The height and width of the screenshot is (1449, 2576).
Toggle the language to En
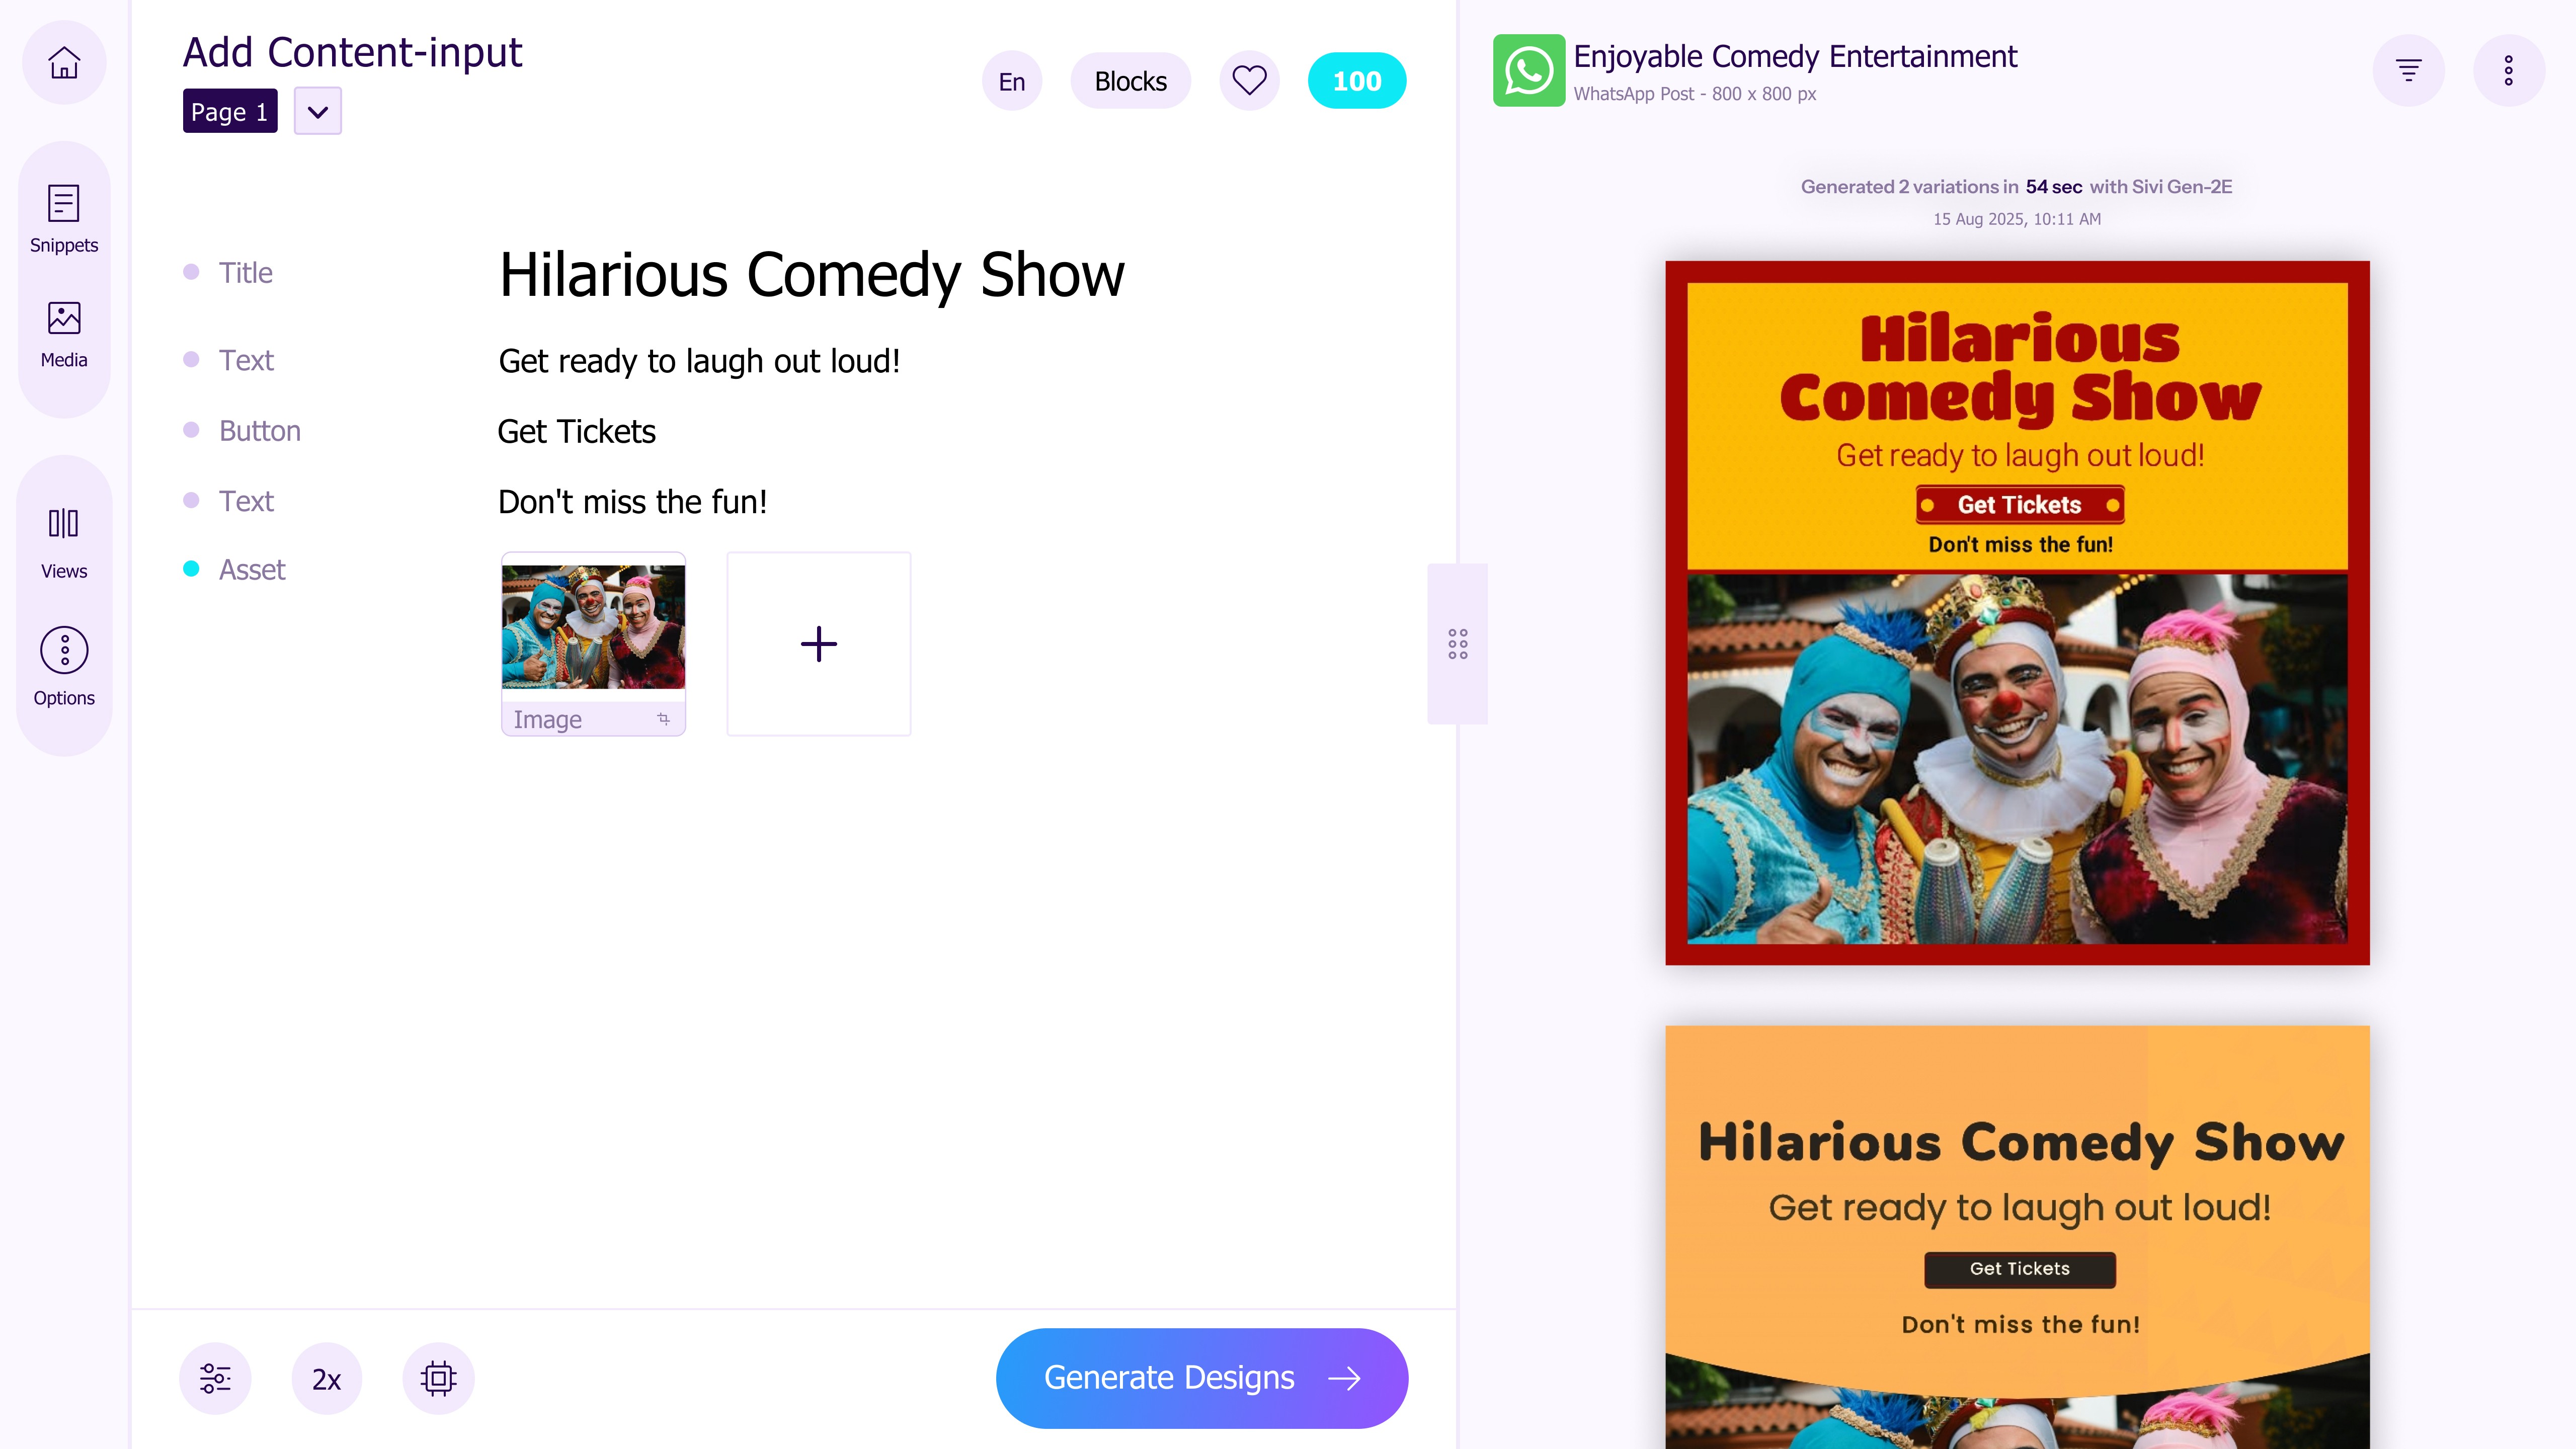tap(1011, 80)
